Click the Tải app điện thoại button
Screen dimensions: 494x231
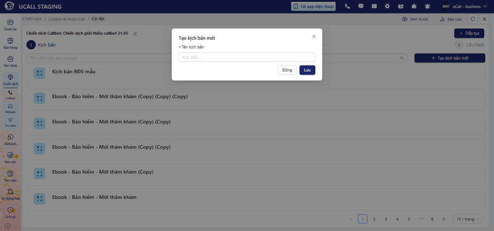click(x=313, y=6)
